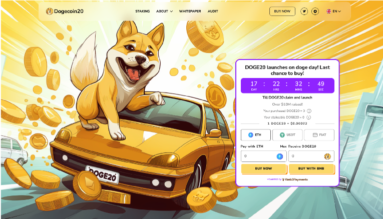This screenshot has width=383, height=219.
Task: Click the header Buy Now button
Action: click(x=282, y=11)
